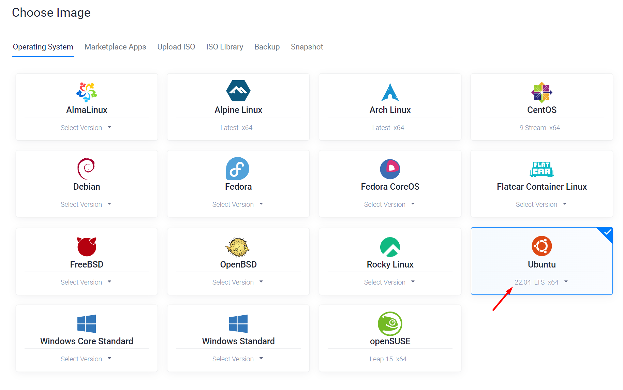Click CentOS 9 Stream x64 version
The image size is (623, 390).
pyautogui.click(x=540, y=128)
